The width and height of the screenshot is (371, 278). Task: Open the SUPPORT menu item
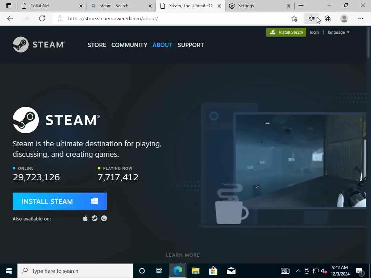[191, 45]
